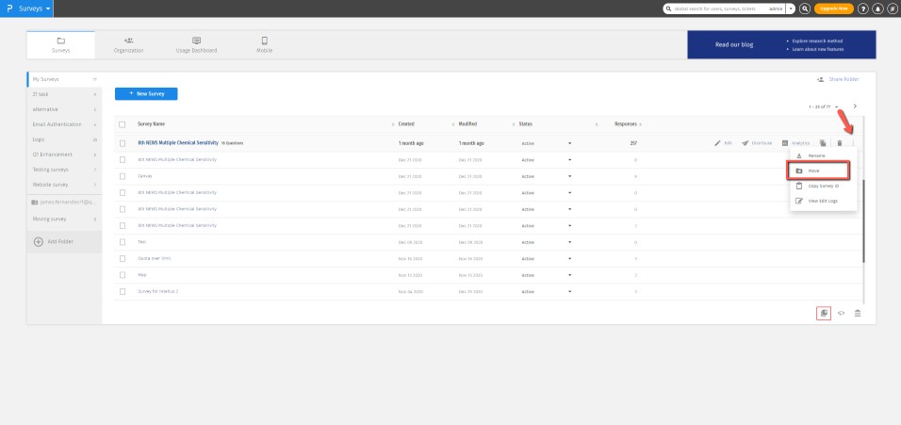901x425 pixels.
Task: Tick the checkbox for the Test survey
Action: tap(123, 242)
